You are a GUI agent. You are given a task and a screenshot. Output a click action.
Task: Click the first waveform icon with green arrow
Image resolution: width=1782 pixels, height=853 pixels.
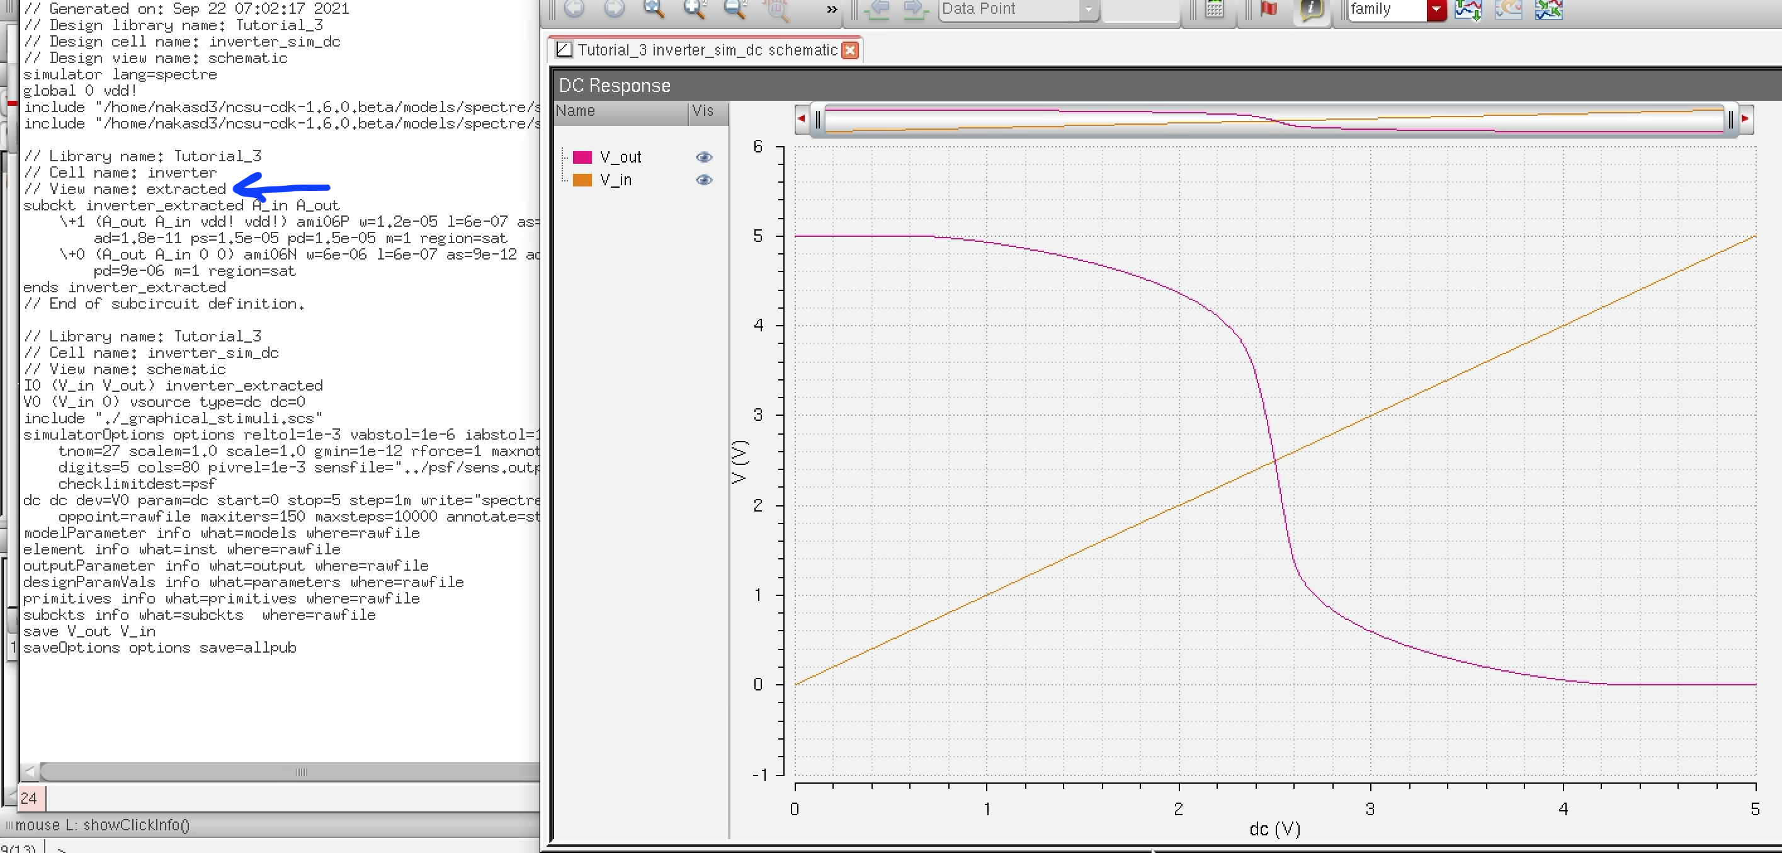coord(1468,9)
